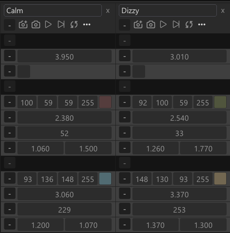Image resolution: width=230 pixels, height=233 pixels.
Task: Click the cycle arrows icon in Dizzy preset
Action: [x=189, y=25]
